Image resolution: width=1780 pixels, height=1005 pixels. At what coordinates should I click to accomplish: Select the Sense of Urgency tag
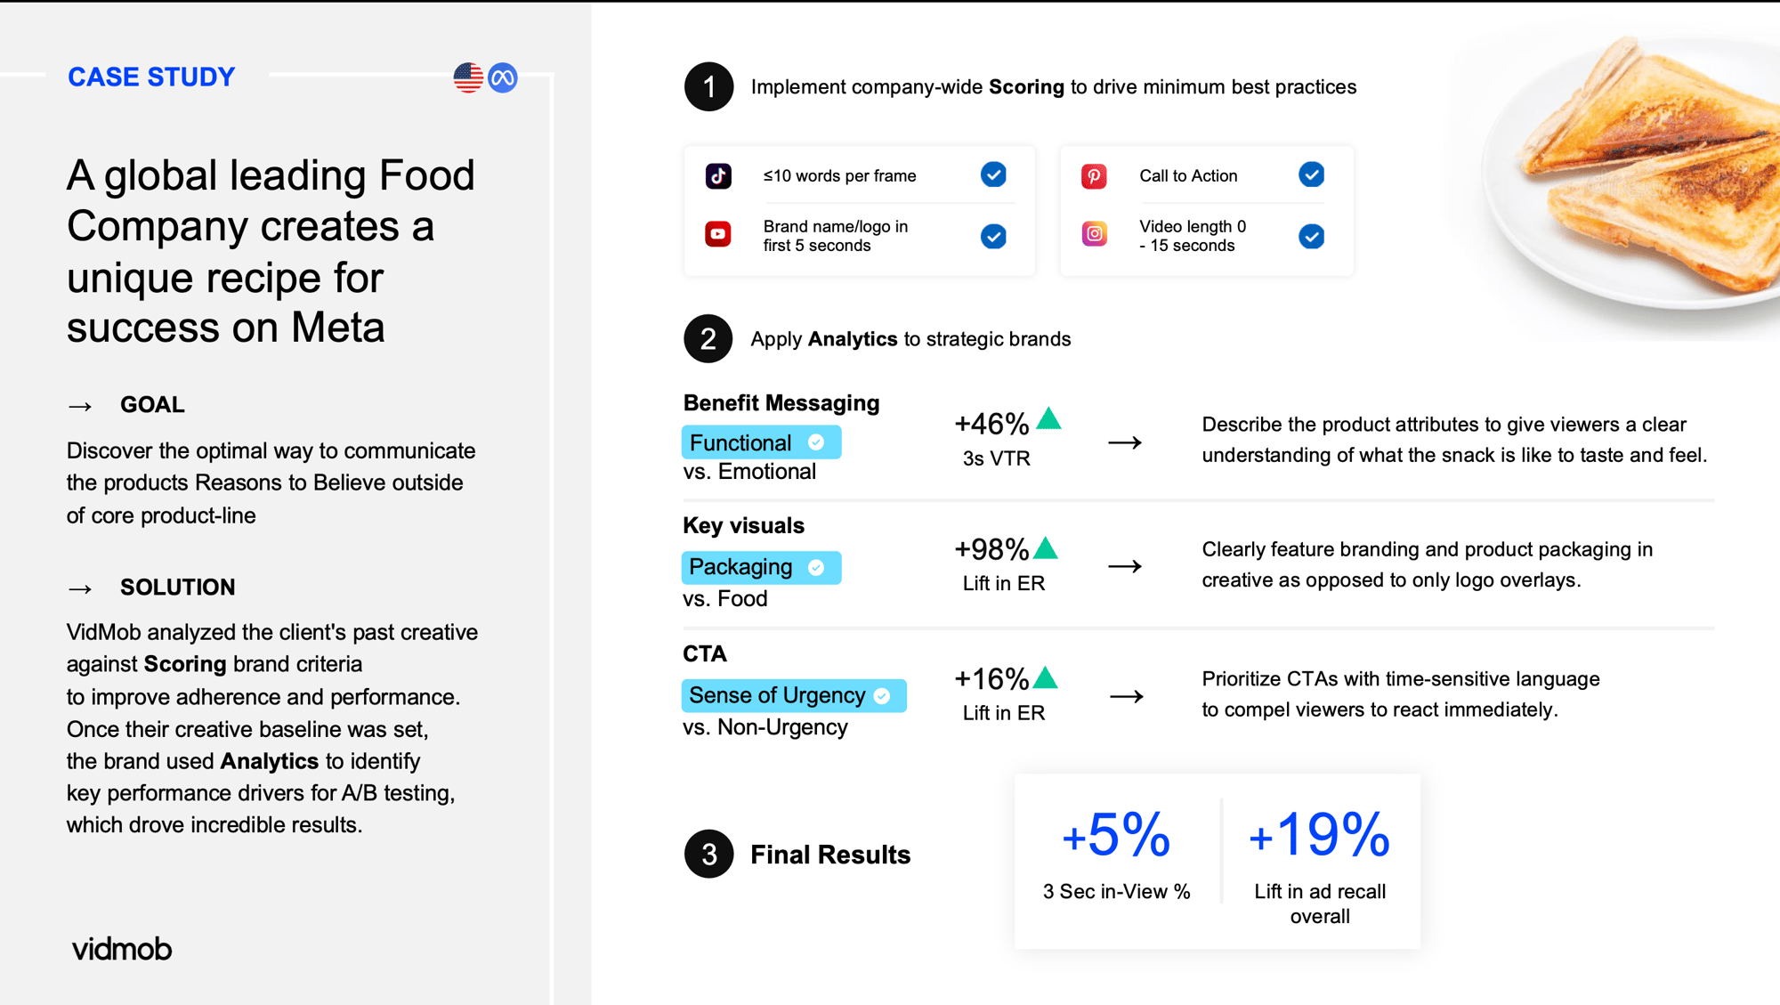pyautogui.click(x=793, y=695)
